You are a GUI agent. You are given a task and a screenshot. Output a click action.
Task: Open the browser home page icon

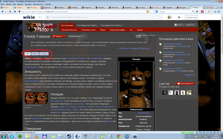click(15, 11)
